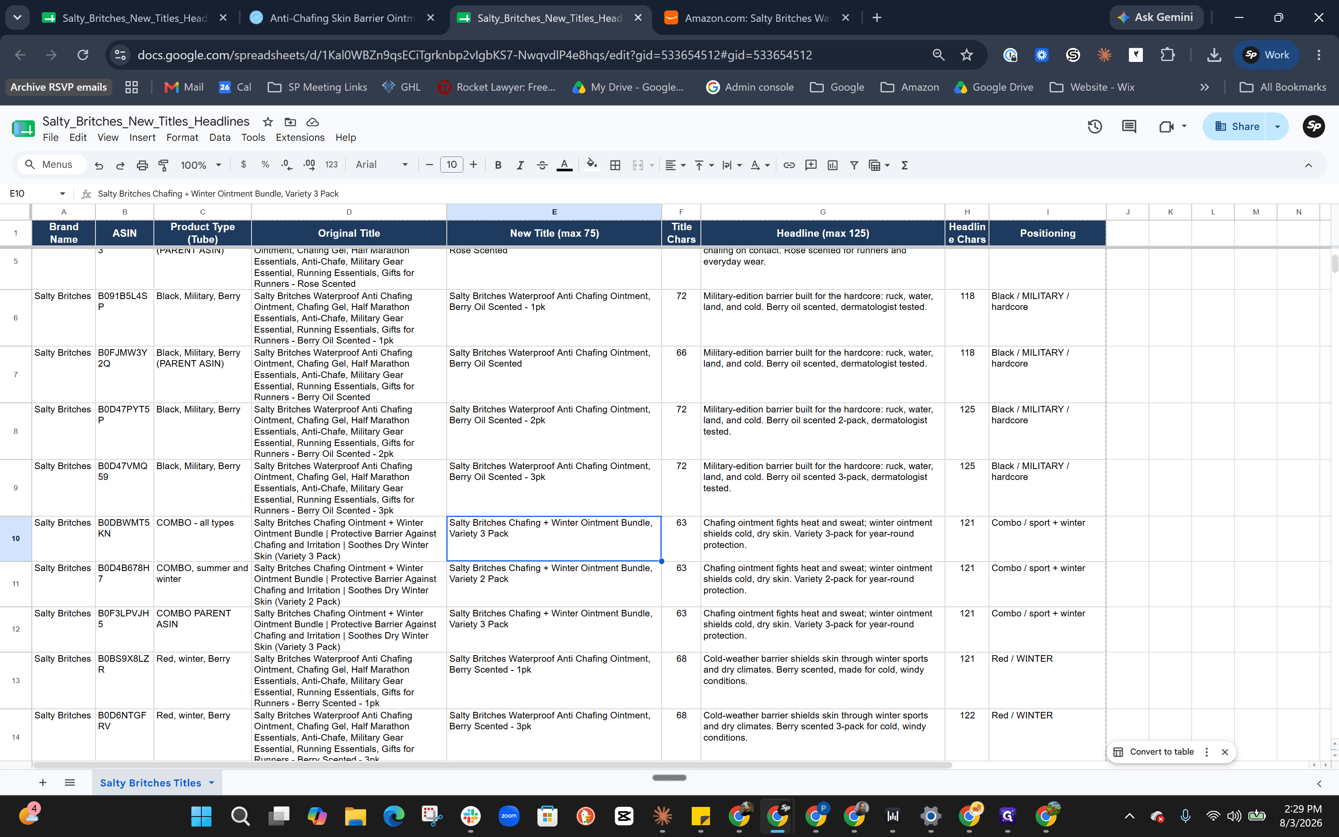This screenshot has height=837, width=1339.
Task: Click the Ask Gemini button
Action: pos(1156,17)
